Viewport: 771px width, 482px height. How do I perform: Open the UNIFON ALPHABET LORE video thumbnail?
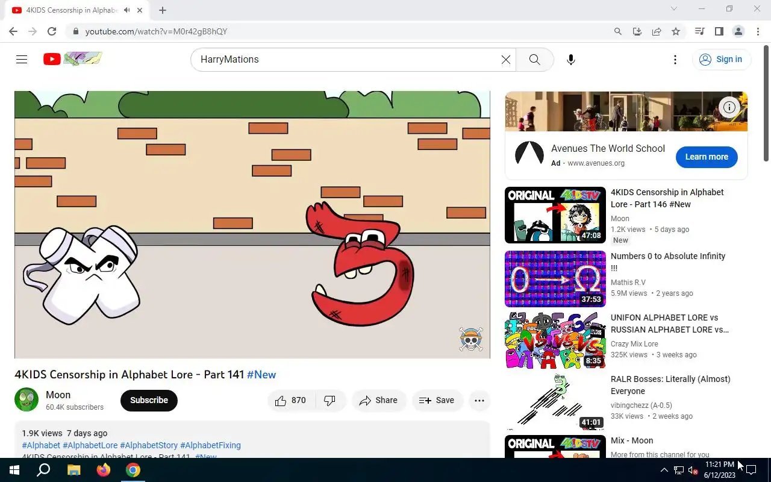[x=555, y=340]
